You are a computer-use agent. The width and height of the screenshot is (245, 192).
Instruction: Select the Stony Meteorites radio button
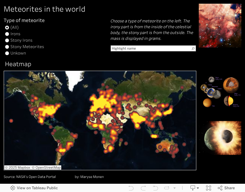[x=7, y=47]
